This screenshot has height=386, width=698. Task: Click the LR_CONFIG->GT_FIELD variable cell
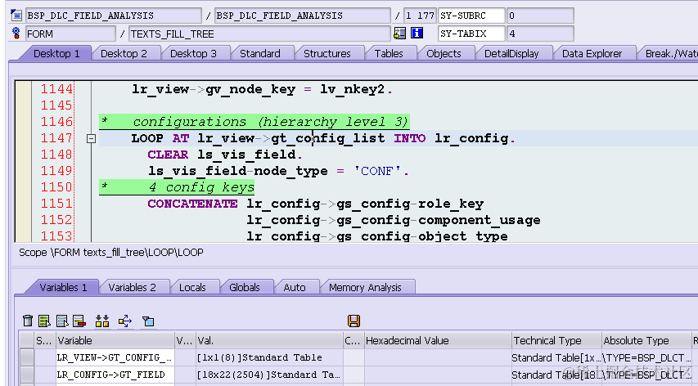tap(115, 375)
